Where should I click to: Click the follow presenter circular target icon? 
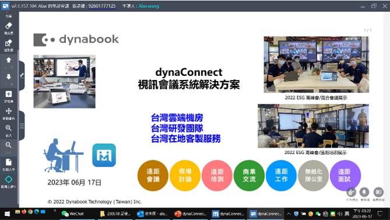pyautogui.click(x=9, y=181)
